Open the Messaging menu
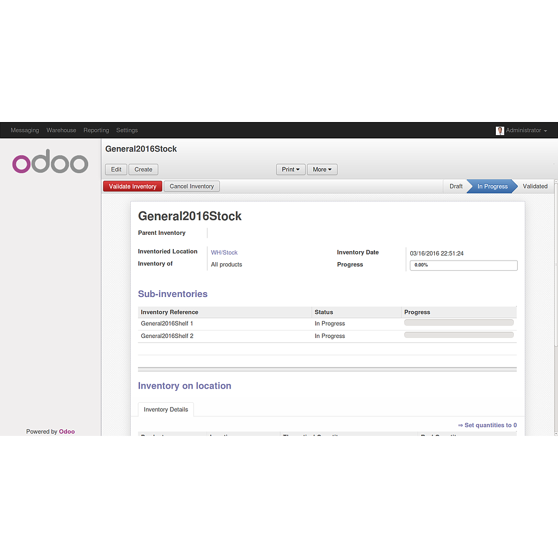 [x=25, y=131]
